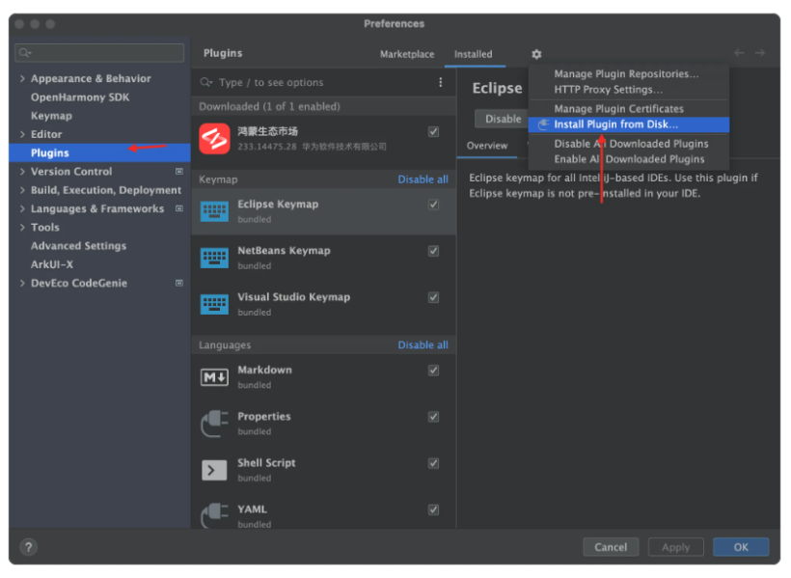Switch to the Marketplace tab
791x578 pixels.
coord(407,54)
